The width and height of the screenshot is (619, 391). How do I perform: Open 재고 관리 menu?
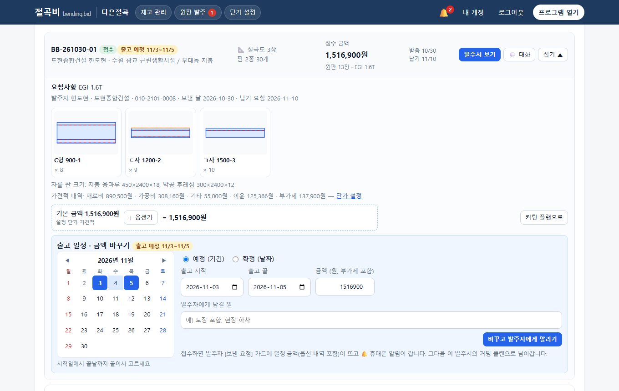coord(153,12)
